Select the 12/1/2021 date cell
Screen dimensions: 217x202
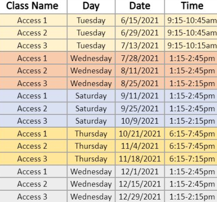click(140, 171)
